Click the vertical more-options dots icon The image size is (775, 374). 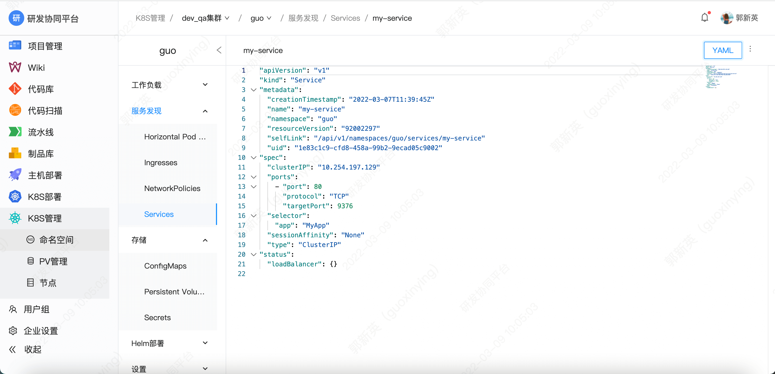(750, 49)
